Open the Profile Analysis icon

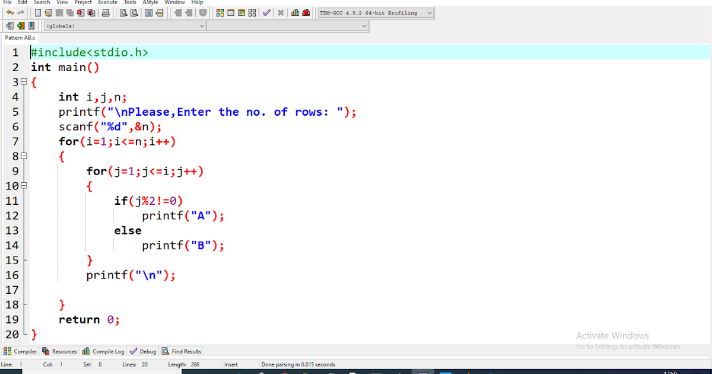[295, 12]
